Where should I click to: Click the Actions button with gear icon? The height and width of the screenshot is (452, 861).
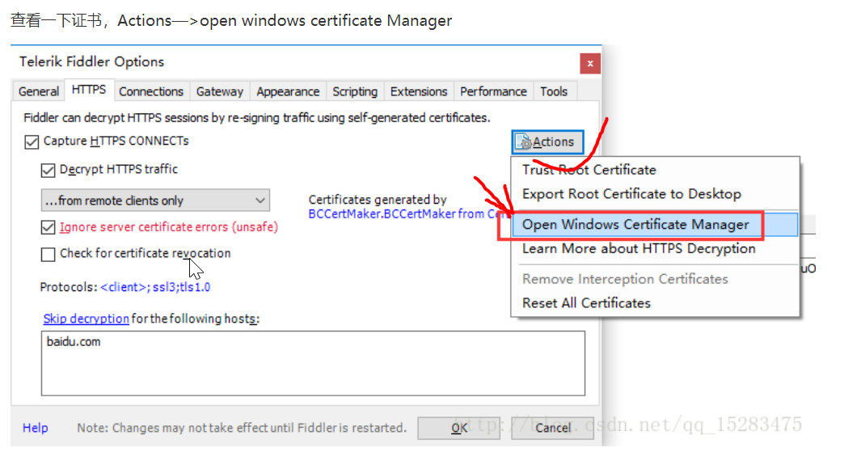tap(547, 142)
